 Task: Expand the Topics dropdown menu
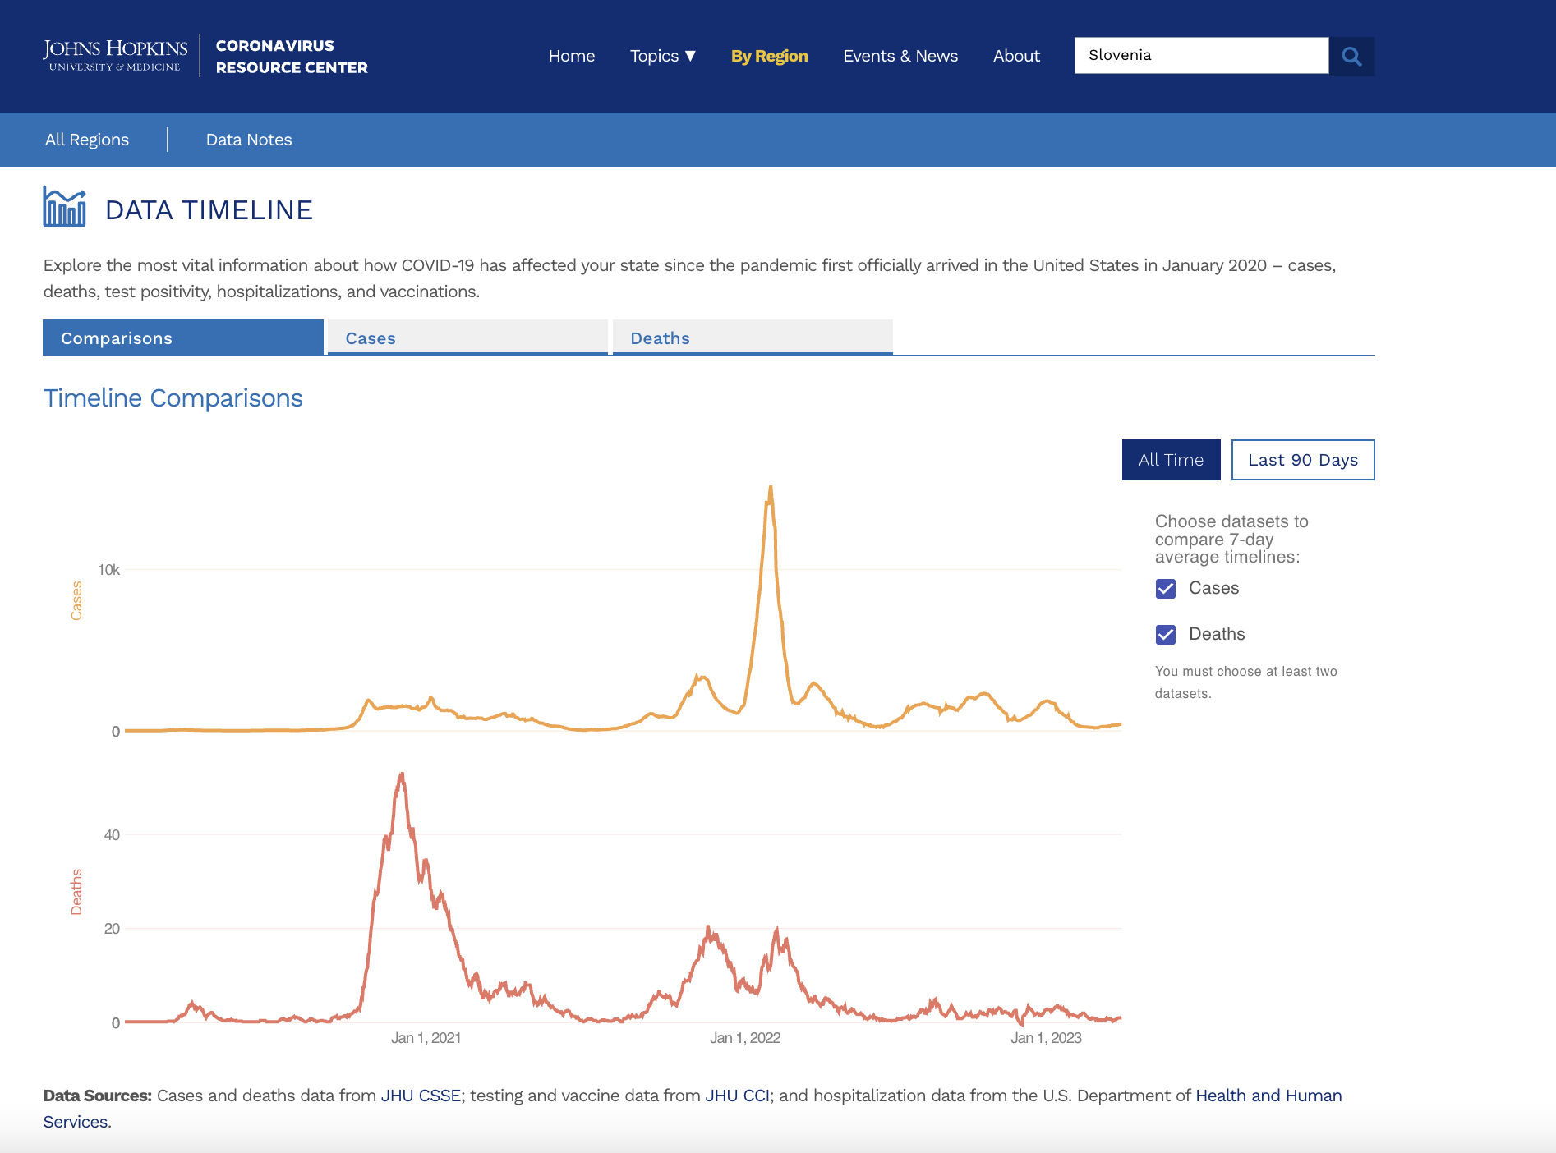pos(662,56)
